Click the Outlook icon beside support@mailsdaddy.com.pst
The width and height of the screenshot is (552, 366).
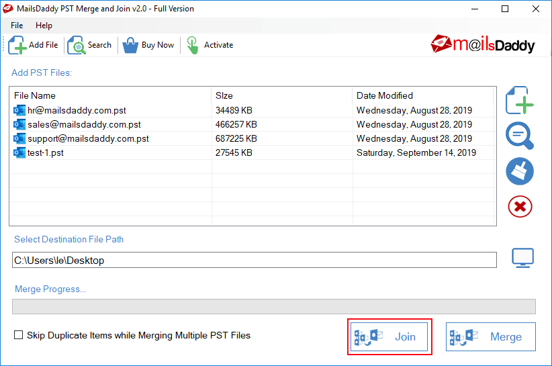point(19,138)
